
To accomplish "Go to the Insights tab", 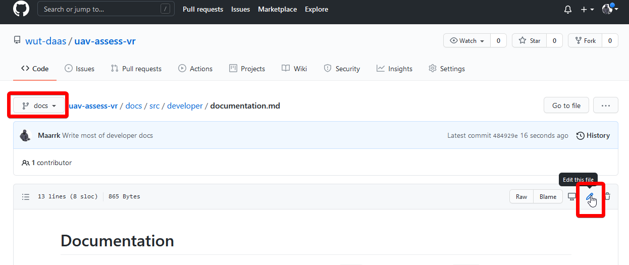I will (x=394, y=69).
